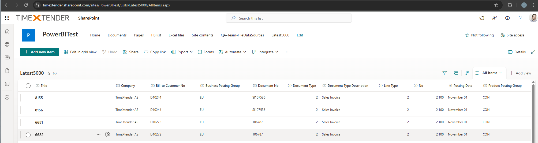Bookmark page with browser star icon

496,5
